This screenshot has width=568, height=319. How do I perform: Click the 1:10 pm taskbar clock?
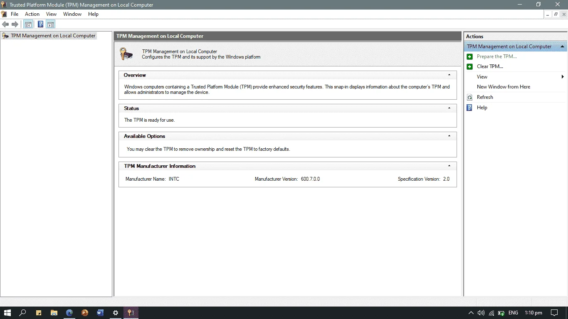click(533, 313)
